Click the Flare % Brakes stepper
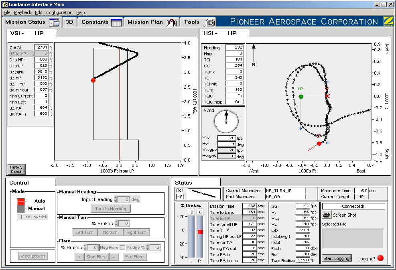This screenshot has width=396, height=270. 85,248
